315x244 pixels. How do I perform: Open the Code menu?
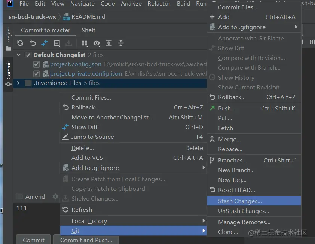[x=108, y=4]
